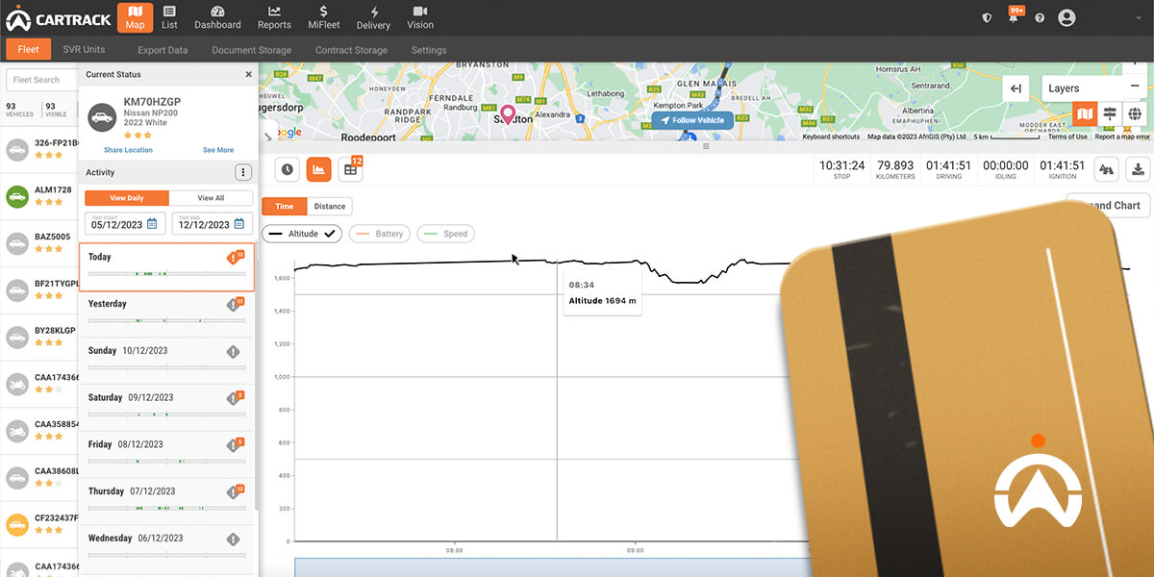Select the calendar view icon with 12 badge
Screen dimensions: 1154x577
tap(350, 169)
